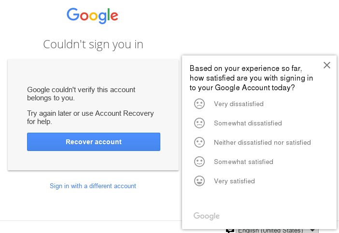Select the Very dissatisfied text option

[x=239, y=104]
